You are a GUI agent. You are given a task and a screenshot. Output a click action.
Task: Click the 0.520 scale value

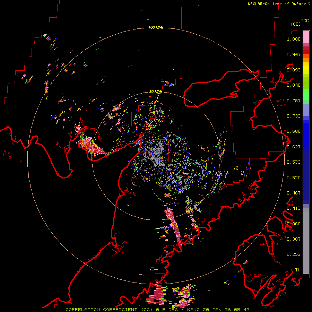294,178
